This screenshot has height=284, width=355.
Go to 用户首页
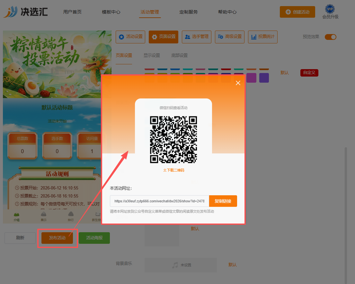click(x=73, y=12)
